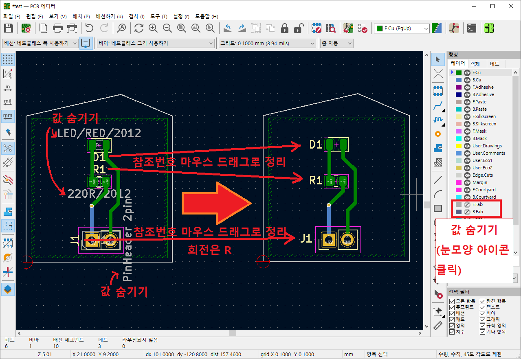The image size is (521, 359).
Task: Select the Draw Rectangle tool
Action: click(x=438, y=208)
